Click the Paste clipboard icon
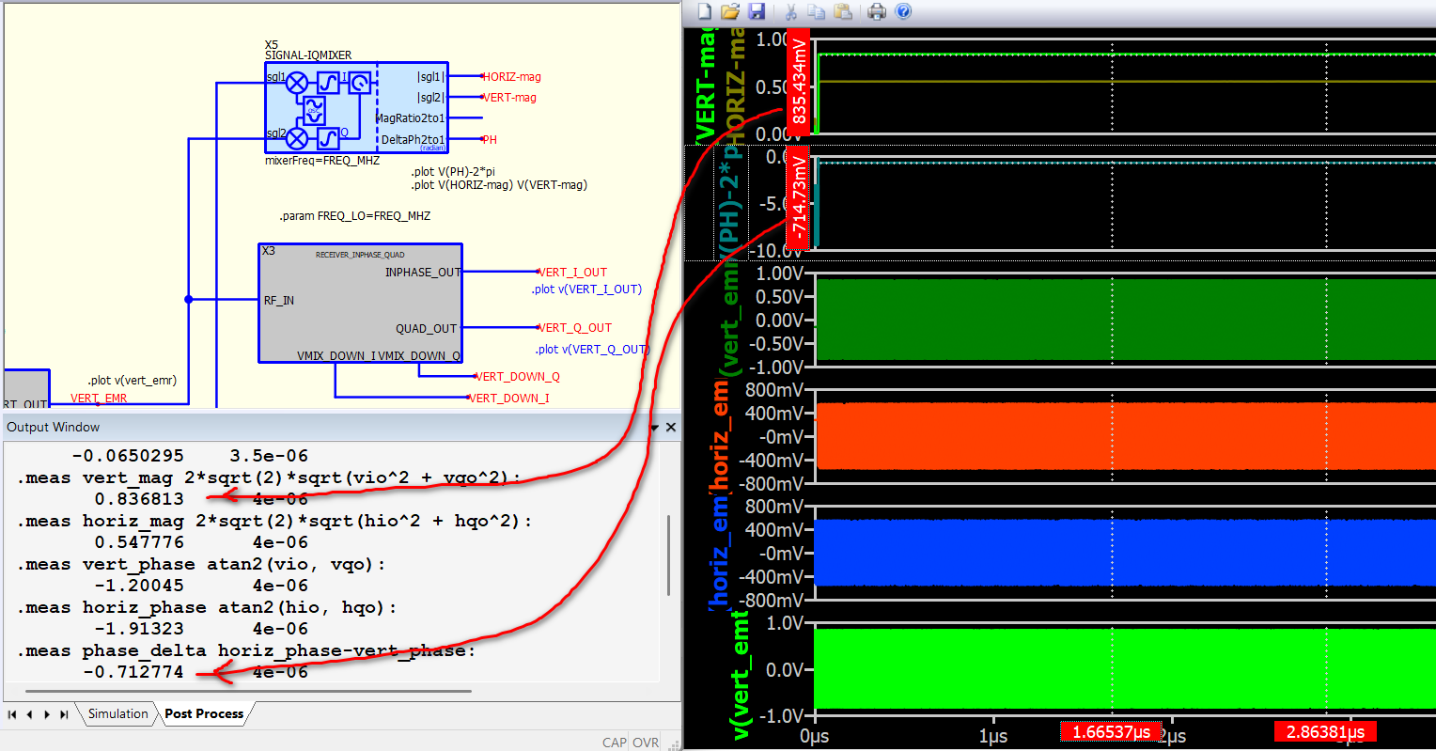 [843, 11]
